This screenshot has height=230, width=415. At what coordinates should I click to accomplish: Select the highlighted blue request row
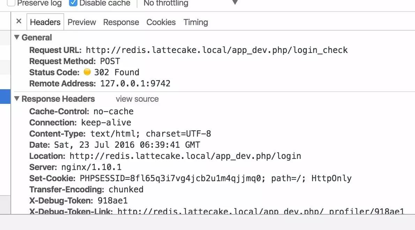coord(5,97)
